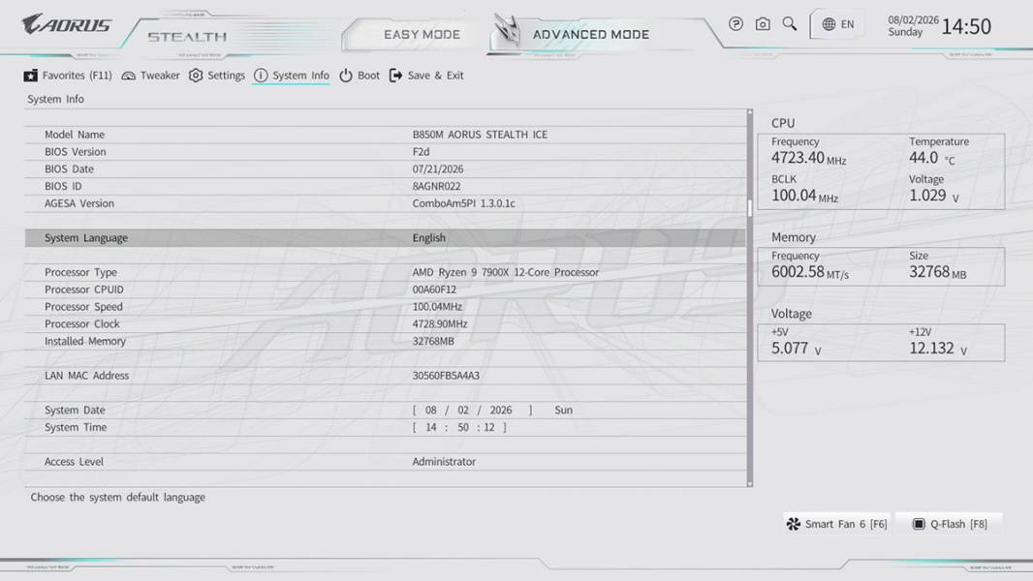Viewport: 1033px width, 581px height.
Task: Click B850M AORUS STEALTH ICE value
Action: point(480,135)
